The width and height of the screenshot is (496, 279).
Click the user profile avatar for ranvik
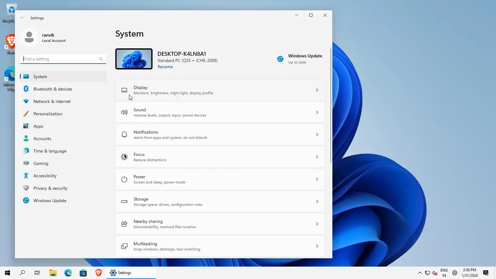tap(29, 37)
